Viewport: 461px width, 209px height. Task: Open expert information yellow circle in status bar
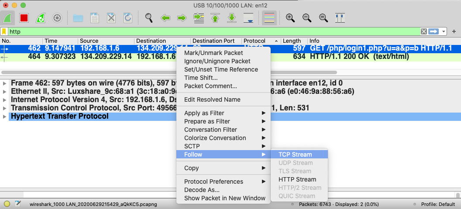7,204
